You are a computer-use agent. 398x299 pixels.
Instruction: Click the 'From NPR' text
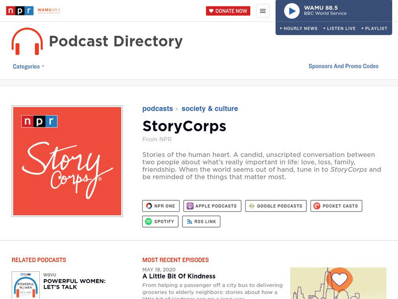157,140
